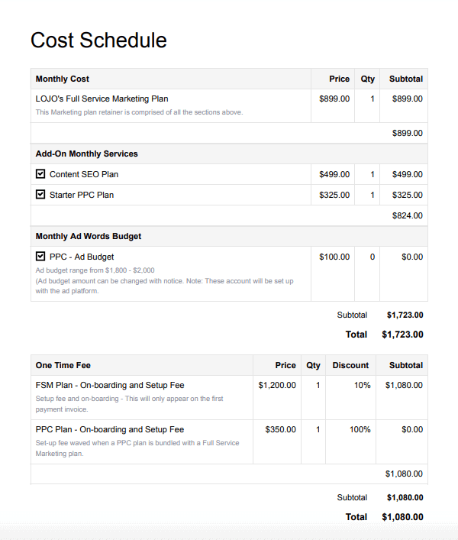This screenshot has height=540, width=458.
Task: Click the $899.00 Full Service plan price
Action: [334, 99]
